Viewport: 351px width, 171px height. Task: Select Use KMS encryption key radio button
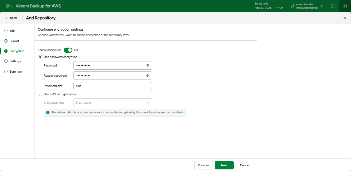(40, 94)
